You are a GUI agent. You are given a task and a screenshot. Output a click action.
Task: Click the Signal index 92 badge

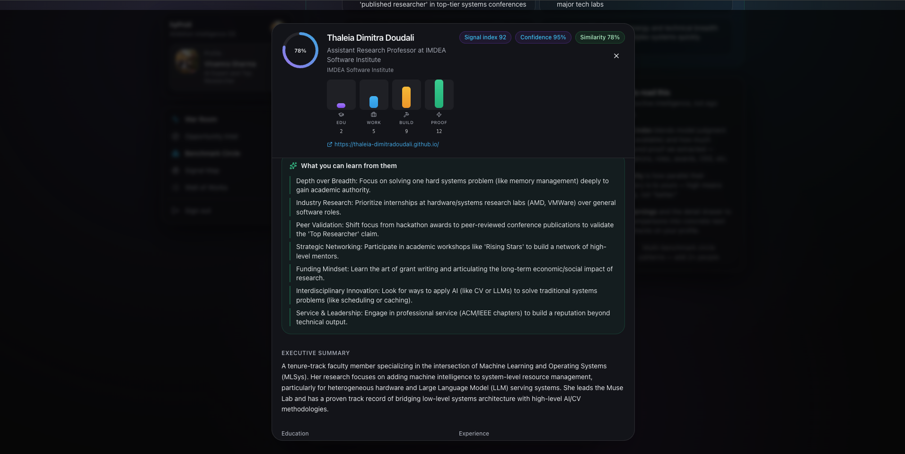[x=485, y=37]
